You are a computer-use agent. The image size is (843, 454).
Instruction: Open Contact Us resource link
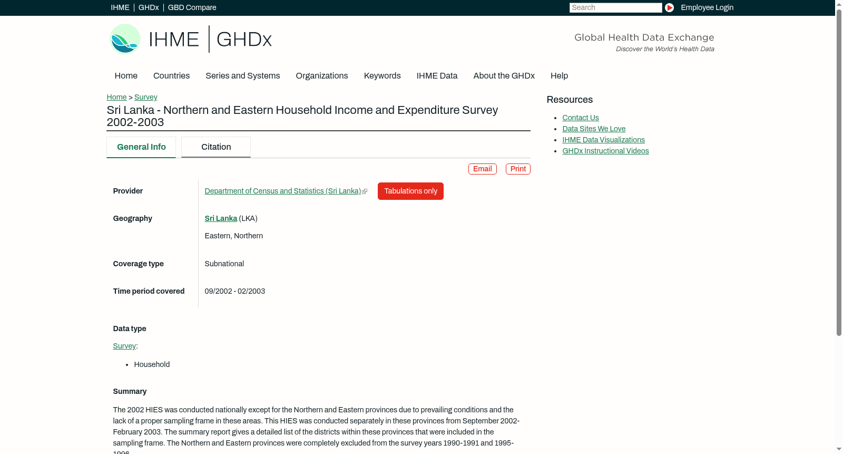click(581, 118)
